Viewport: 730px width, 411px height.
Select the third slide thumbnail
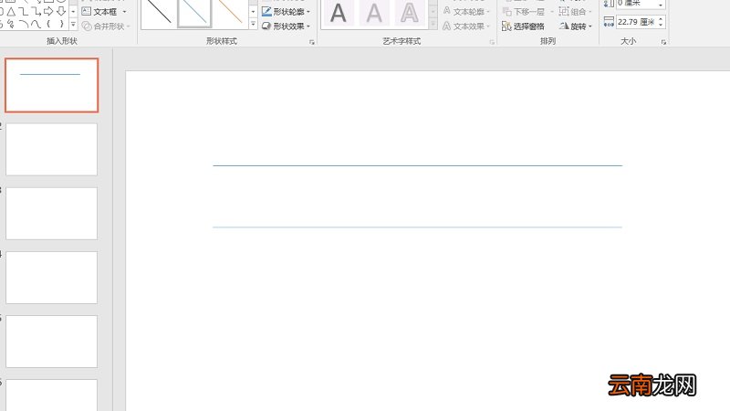click(52, 214)
